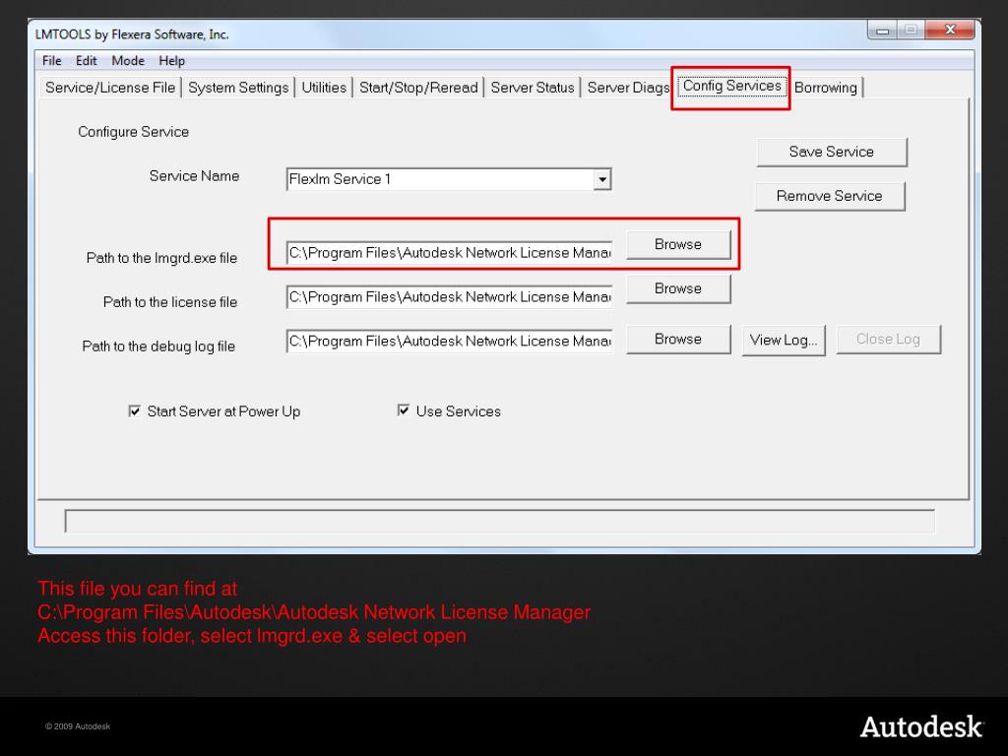Maximize the LMTOOLS window
1008x756 pixels.
[911, 31]
